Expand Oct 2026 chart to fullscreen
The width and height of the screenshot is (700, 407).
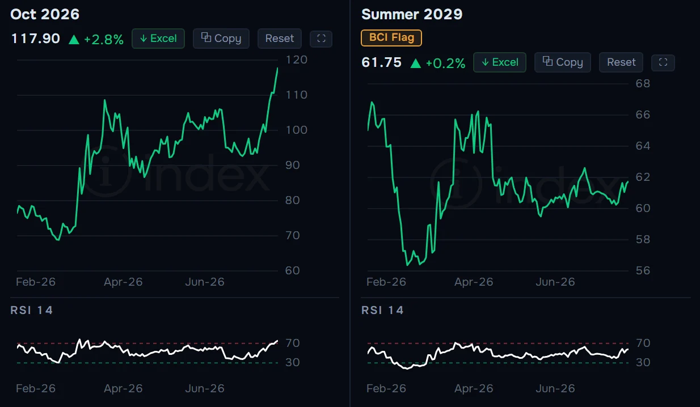[321, 39]
